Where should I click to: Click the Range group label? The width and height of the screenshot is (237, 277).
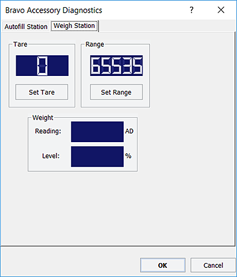click(95, 44)
